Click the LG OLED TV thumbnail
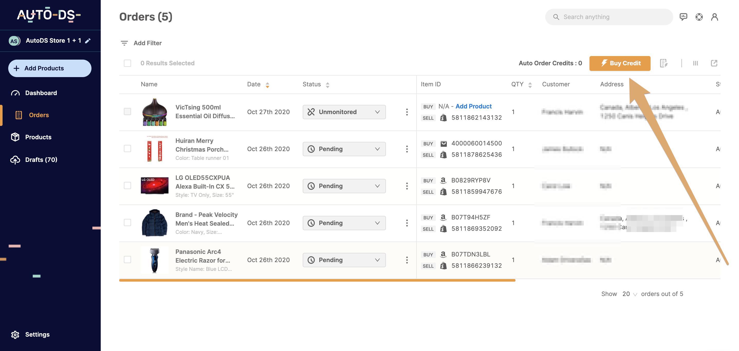The height and width of the screenshot is (351, 739). tap(155, 186)
